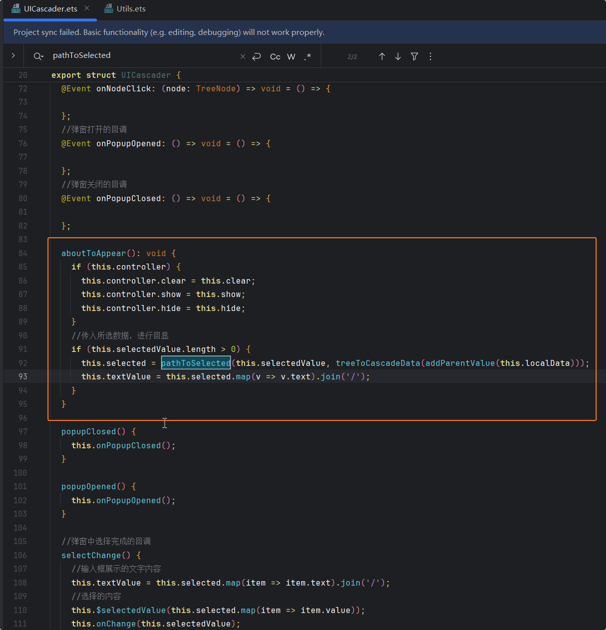This screenshot has height=630, width=606.
Task: Select the UICascader.ets tab
Action: click(50, 9)
